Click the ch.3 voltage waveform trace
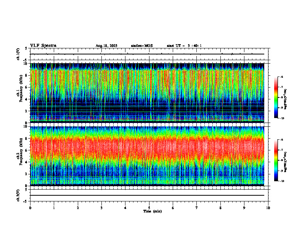This screenshot has height=233, width=302. [147, 195]
